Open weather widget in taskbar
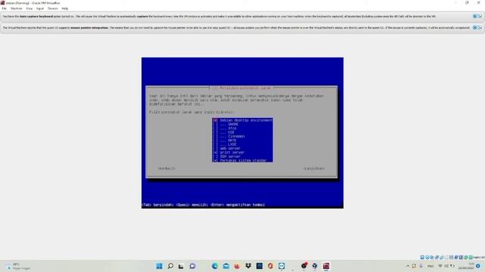The width and height of the screenshot is (485, 272). (x=18, y=266)
